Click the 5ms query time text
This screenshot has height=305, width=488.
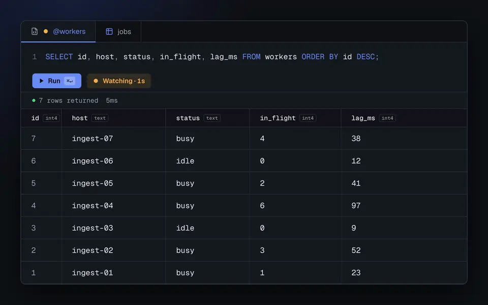(112, 101)
